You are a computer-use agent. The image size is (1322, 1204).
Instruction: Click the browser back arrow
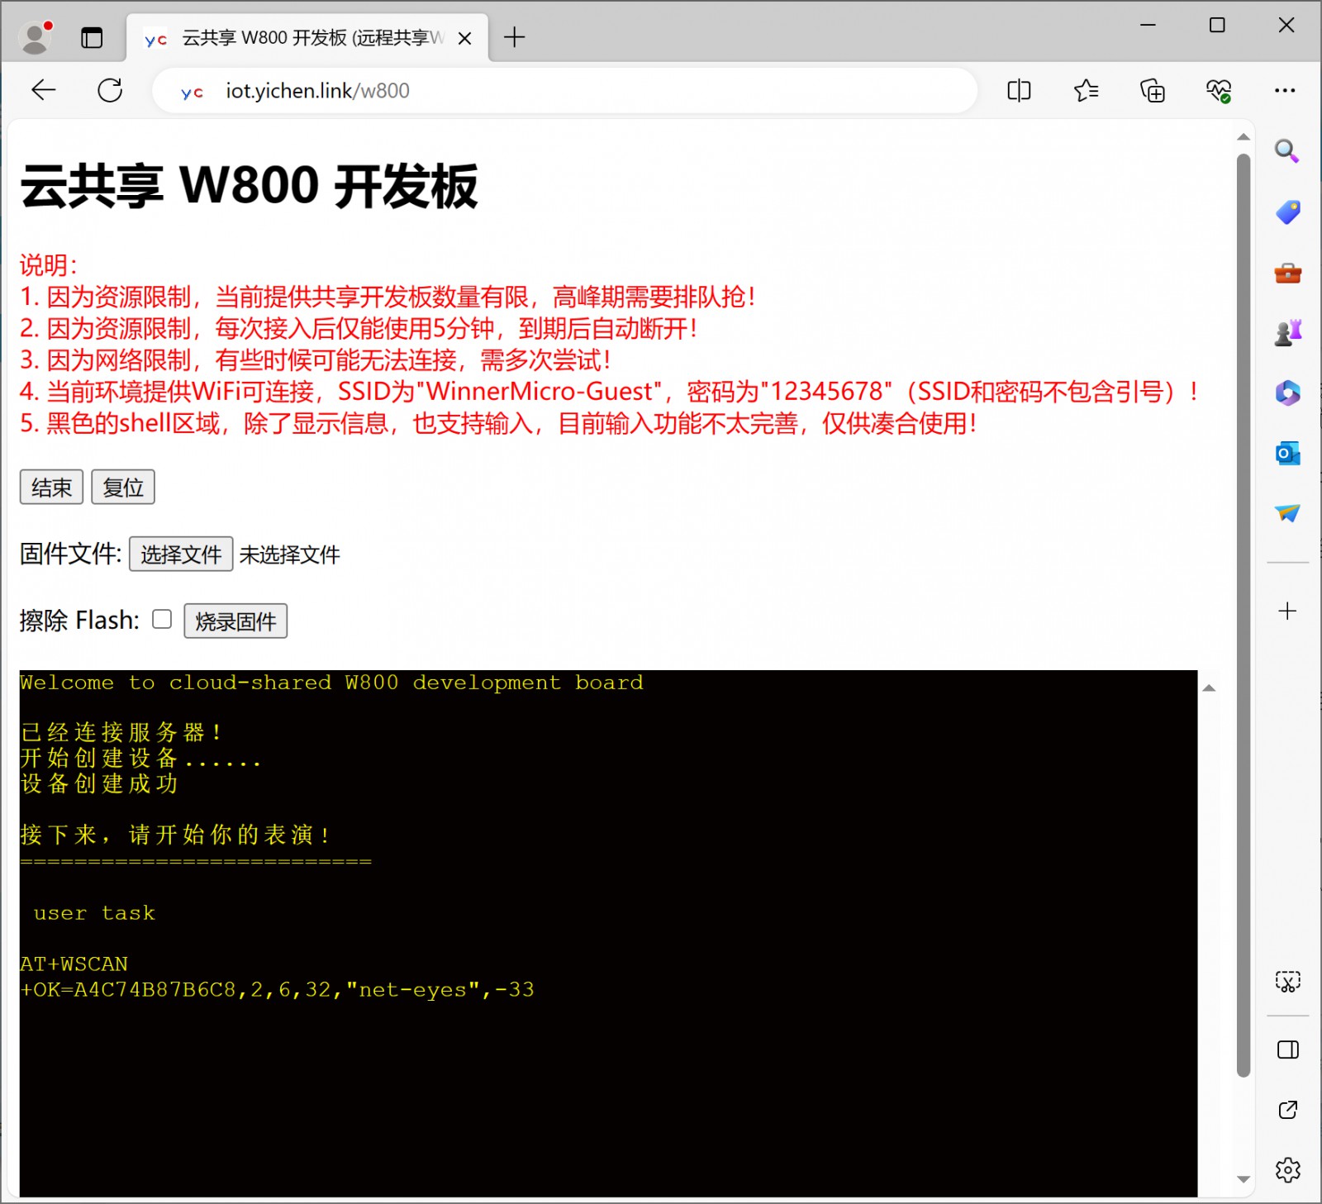pos(43,90)
